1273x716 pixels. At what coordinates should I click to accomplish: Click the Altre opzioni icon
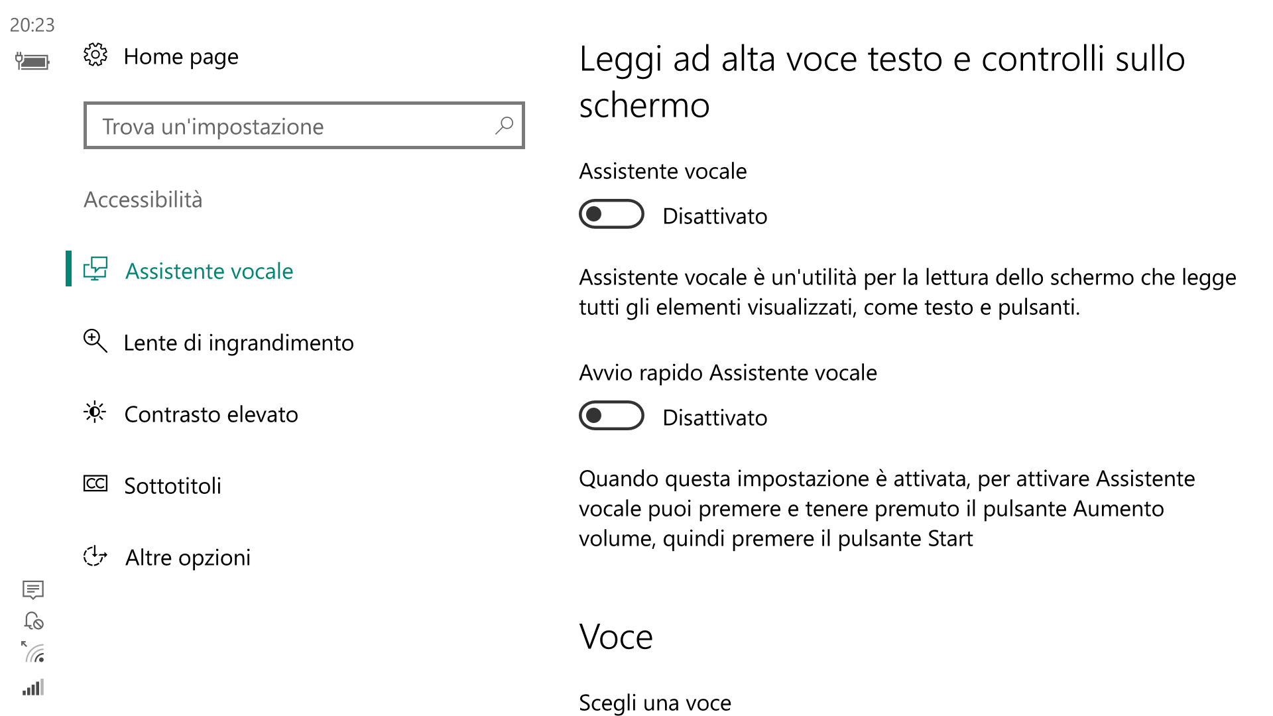click(95, 556)
